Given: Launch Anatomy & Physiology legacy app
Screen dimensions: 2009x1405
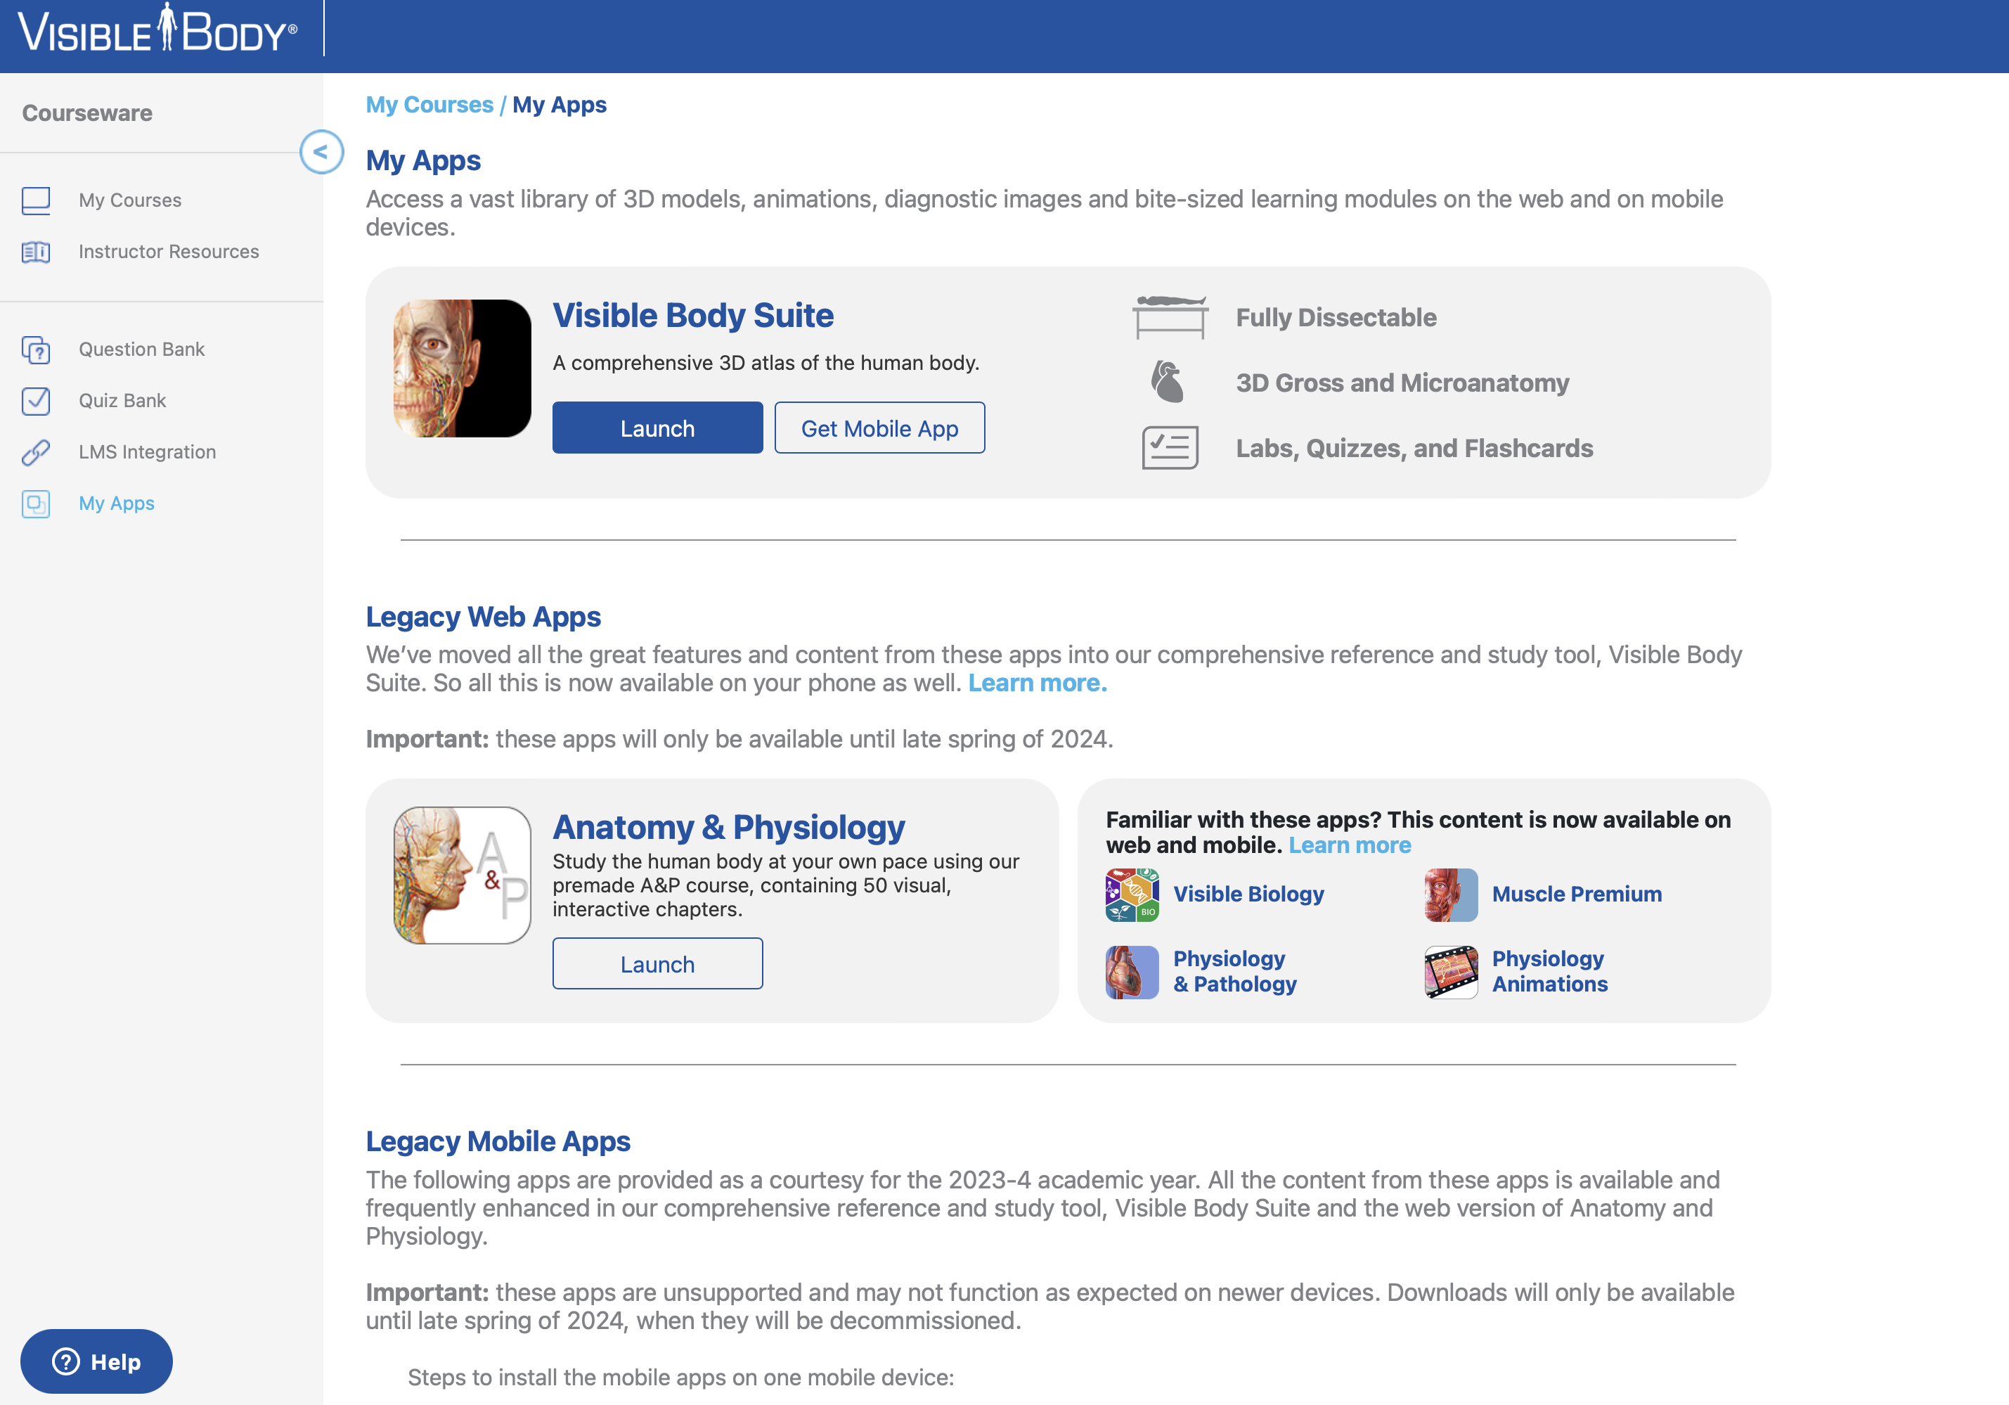Looking at the screenshot, I should 657,964.
